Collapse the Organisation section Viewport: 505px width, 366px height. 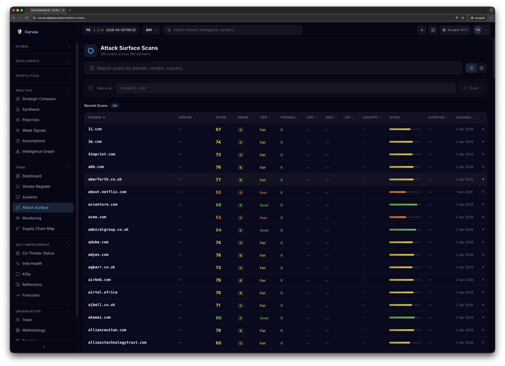point(43,311)
